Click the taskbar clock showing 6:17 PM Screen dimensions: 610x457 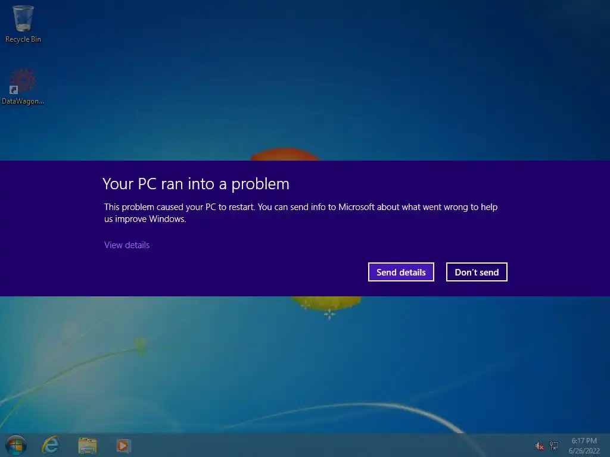coord(584,446)
